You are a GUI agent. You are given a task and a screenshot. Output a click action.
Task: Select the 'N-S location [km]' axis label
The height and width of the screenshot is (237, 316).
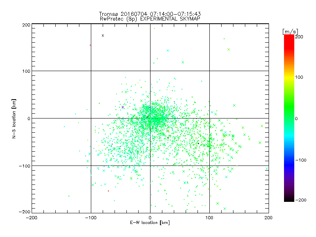click(14, 118)
